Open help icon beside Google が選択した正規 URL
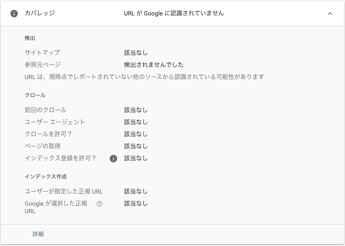The image size is (345, 246). (x=99, y=204)
